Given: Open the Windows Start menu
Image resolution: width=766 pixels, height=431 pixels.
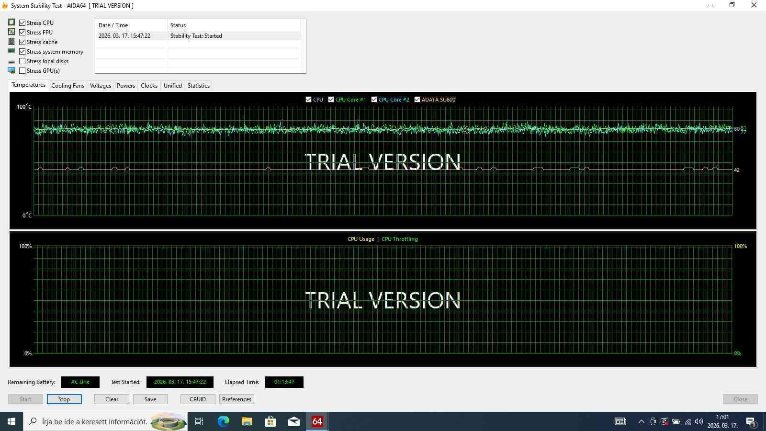Looking at the screenshot, I should tap(11, 421).
